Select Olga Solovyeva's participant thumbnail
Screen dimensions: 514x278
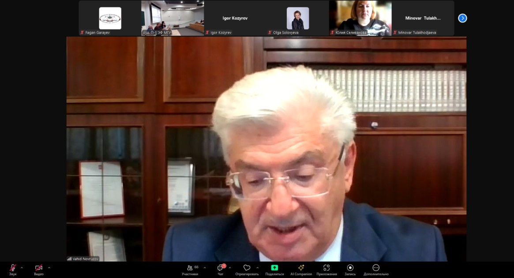298,18
